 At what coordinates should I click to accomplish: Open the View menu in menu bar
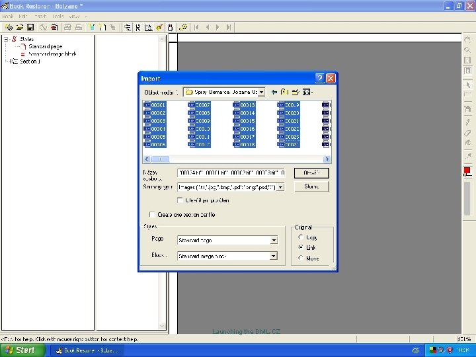(x=74, y=16)
